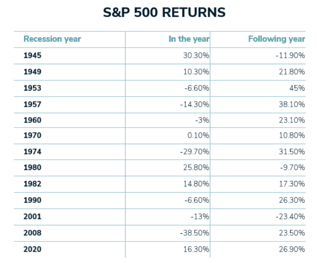Image resolution: width=317 pixels, height=263 pixels.
Task: Click the Recession year column header
Action: click(52, 39)
